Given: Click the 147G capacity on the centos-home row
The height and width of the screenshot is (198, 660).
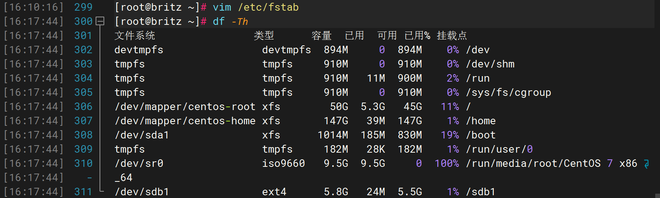Looking at the screenshot, I should pos(336,121).
